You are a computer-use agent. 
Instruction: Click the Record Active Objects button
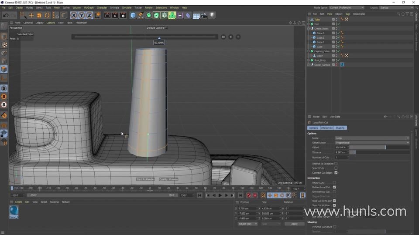point(249,195)
